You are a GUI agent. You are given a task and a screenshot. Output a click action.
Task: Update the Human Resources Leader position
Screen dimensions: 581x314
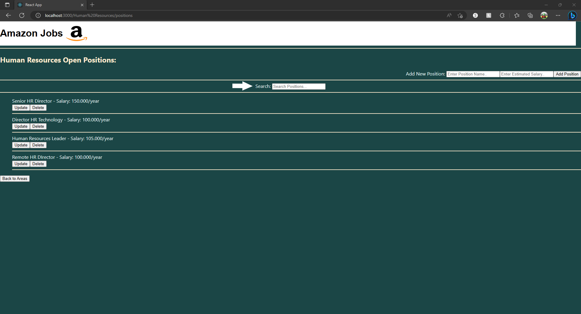click(x=21, y=145)
